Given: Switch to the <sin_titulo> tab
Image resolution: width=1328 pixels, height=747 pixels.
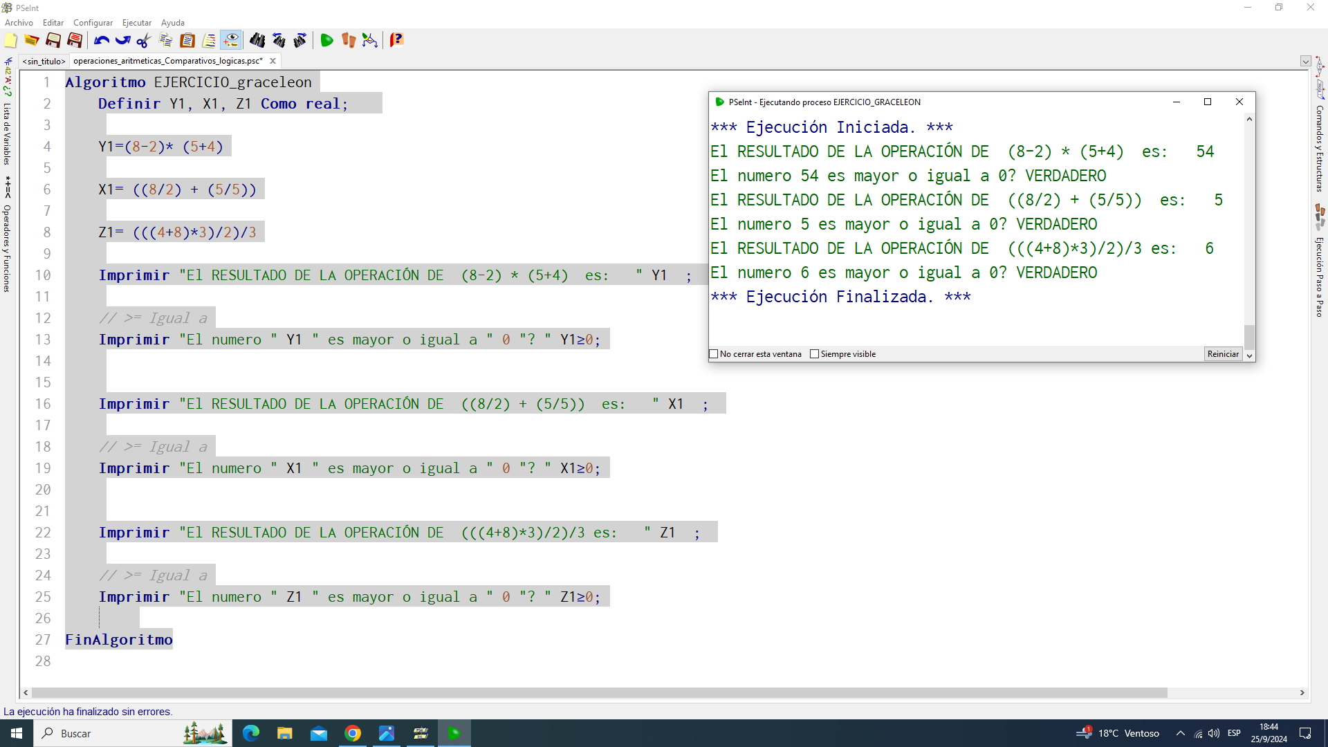Looking at the screenshot, I should (44, 62).
